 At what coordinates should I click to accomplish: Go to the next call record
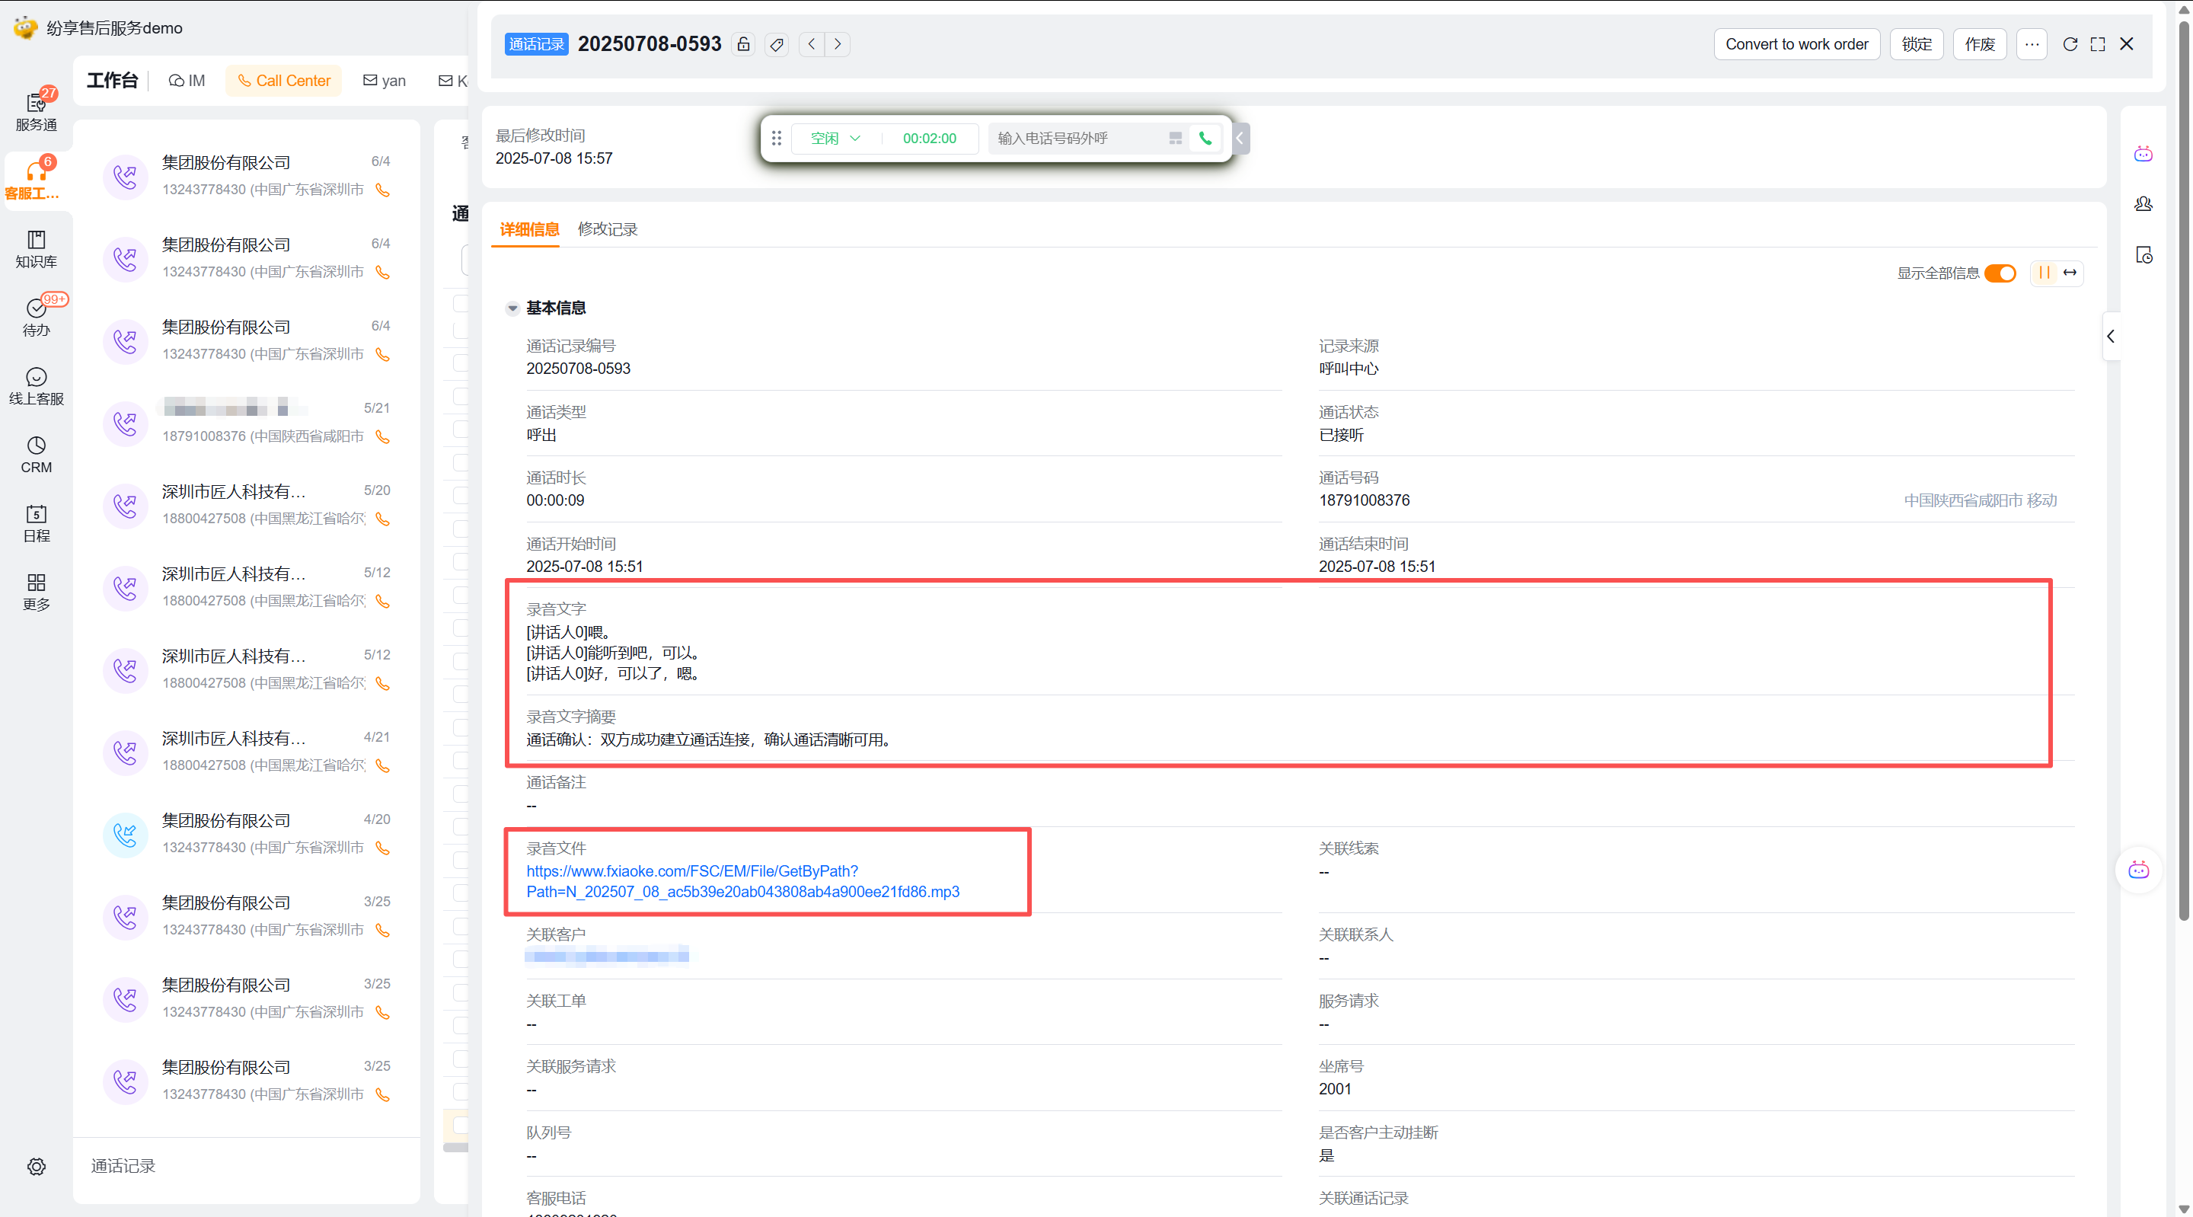click(x=838, y=44)
